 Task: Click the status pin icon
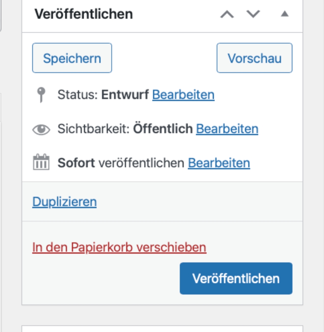tap(41, 95)
